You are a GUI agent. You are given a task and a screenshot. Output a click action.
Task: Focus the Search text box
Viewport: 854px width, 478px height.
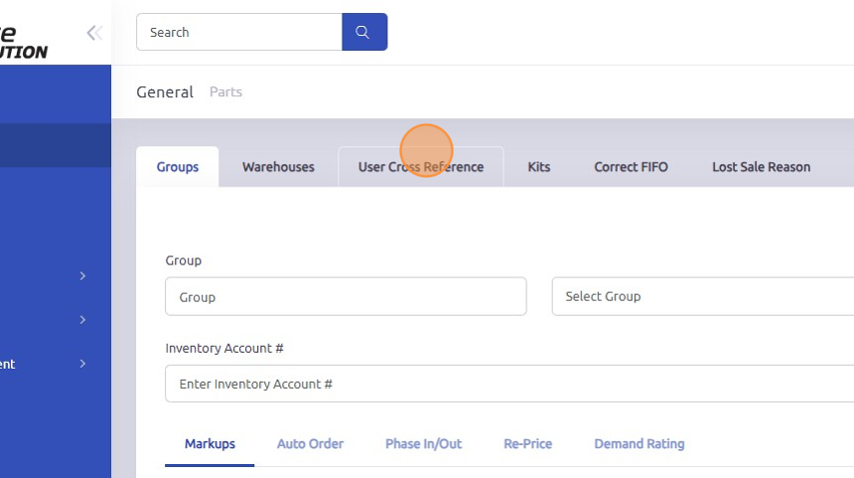(239, 32)
